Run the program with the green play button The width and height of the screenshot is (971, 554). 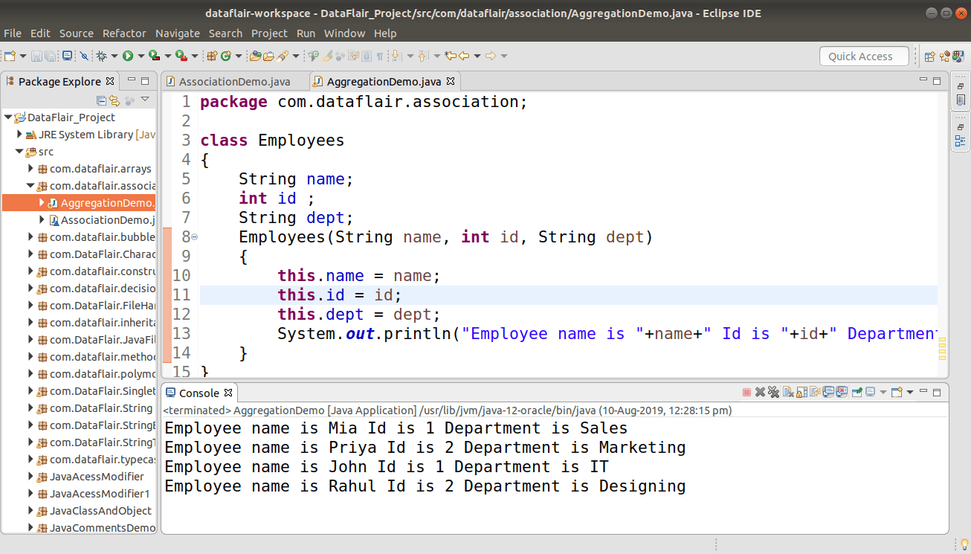(128, 56)
